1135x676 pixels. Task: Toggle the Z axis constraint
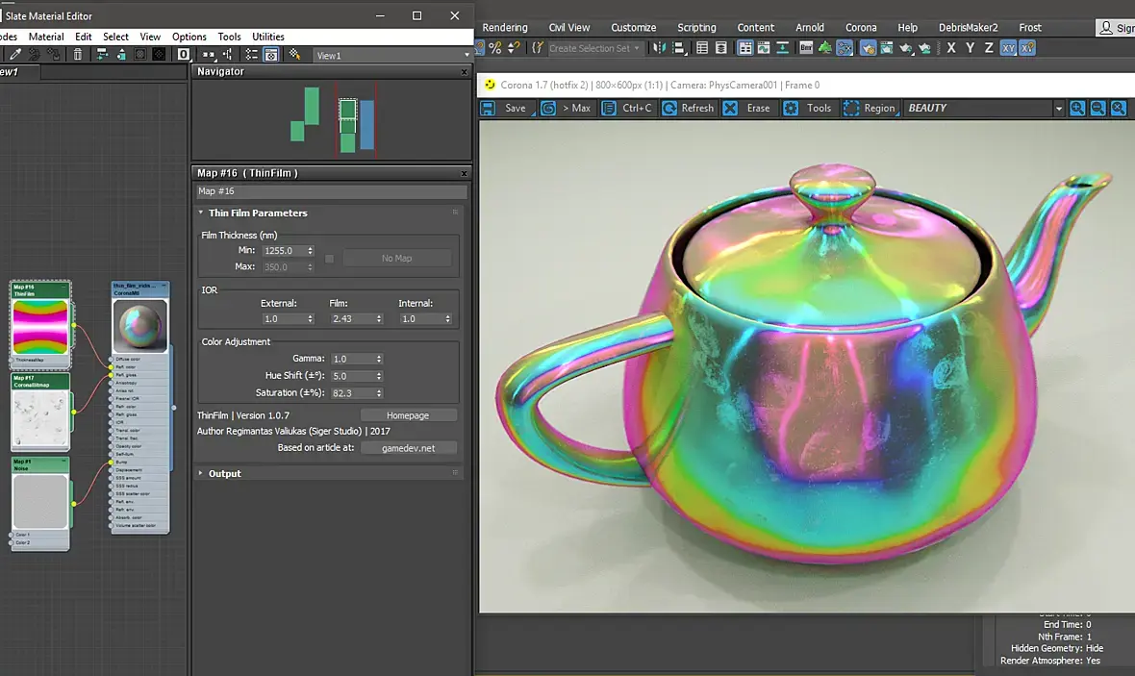pos(989,48)
